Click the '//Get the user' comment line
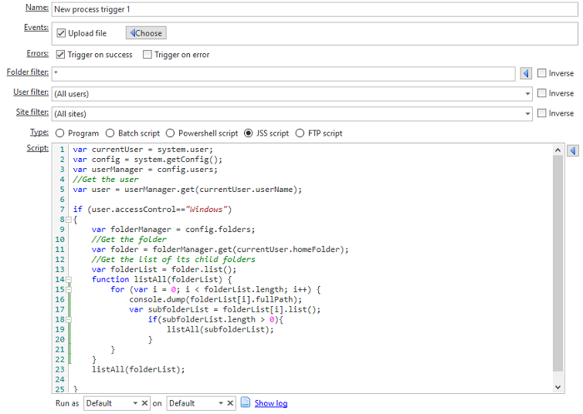 pos(106,180)
